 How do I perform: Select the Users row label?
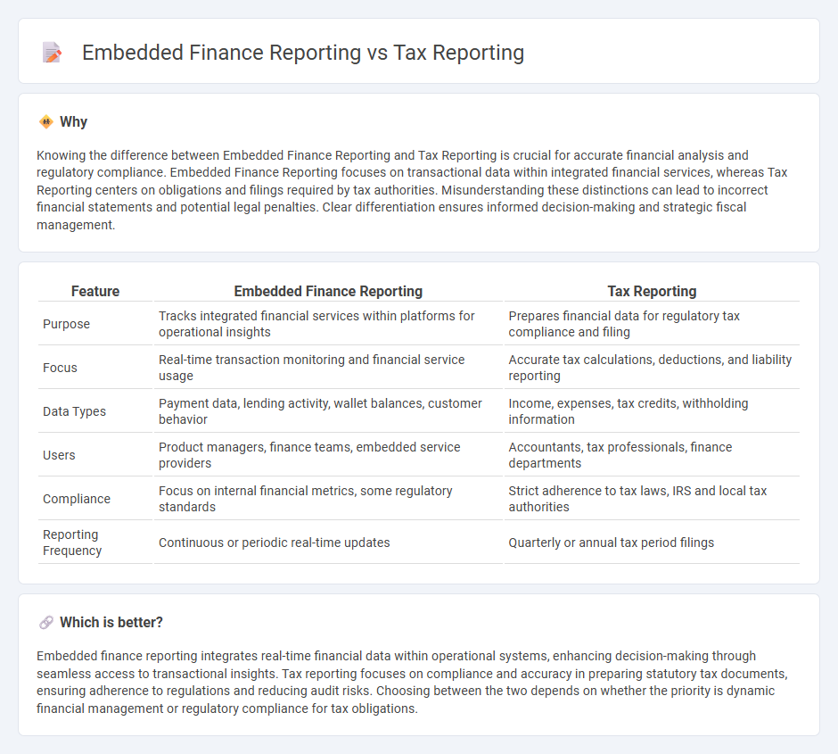[59, 455]
